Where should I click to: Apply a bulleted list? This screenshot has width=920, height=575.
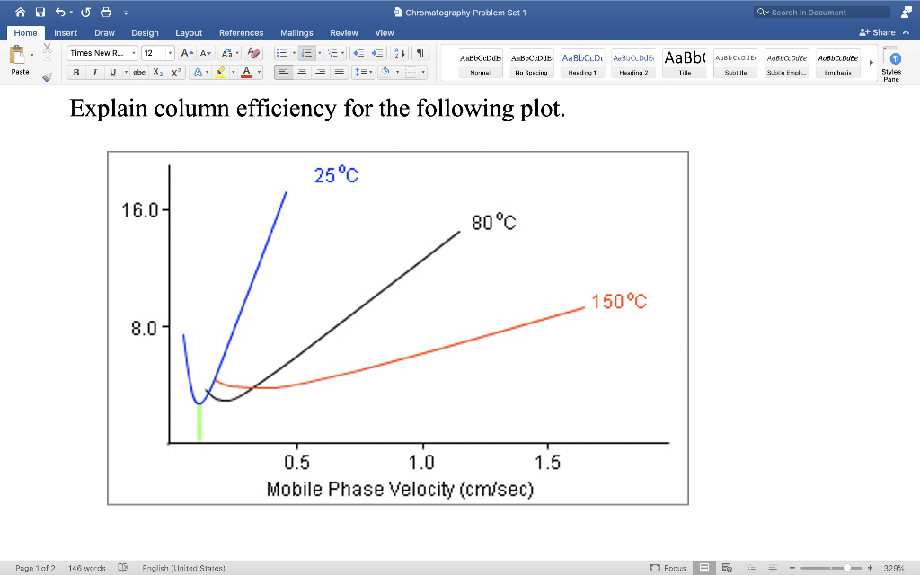pos(281,53)
